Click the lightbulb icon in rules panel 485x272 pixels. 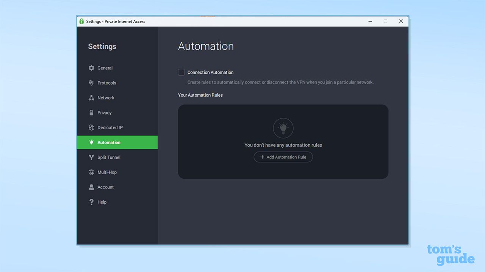coord(283,128)
